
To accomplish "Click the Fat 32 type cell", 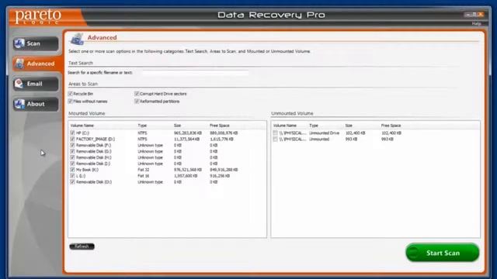I will click(143, 170).
